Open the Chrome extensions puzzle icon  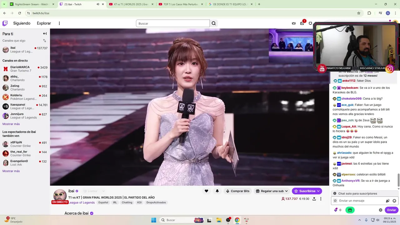[369, 13]
